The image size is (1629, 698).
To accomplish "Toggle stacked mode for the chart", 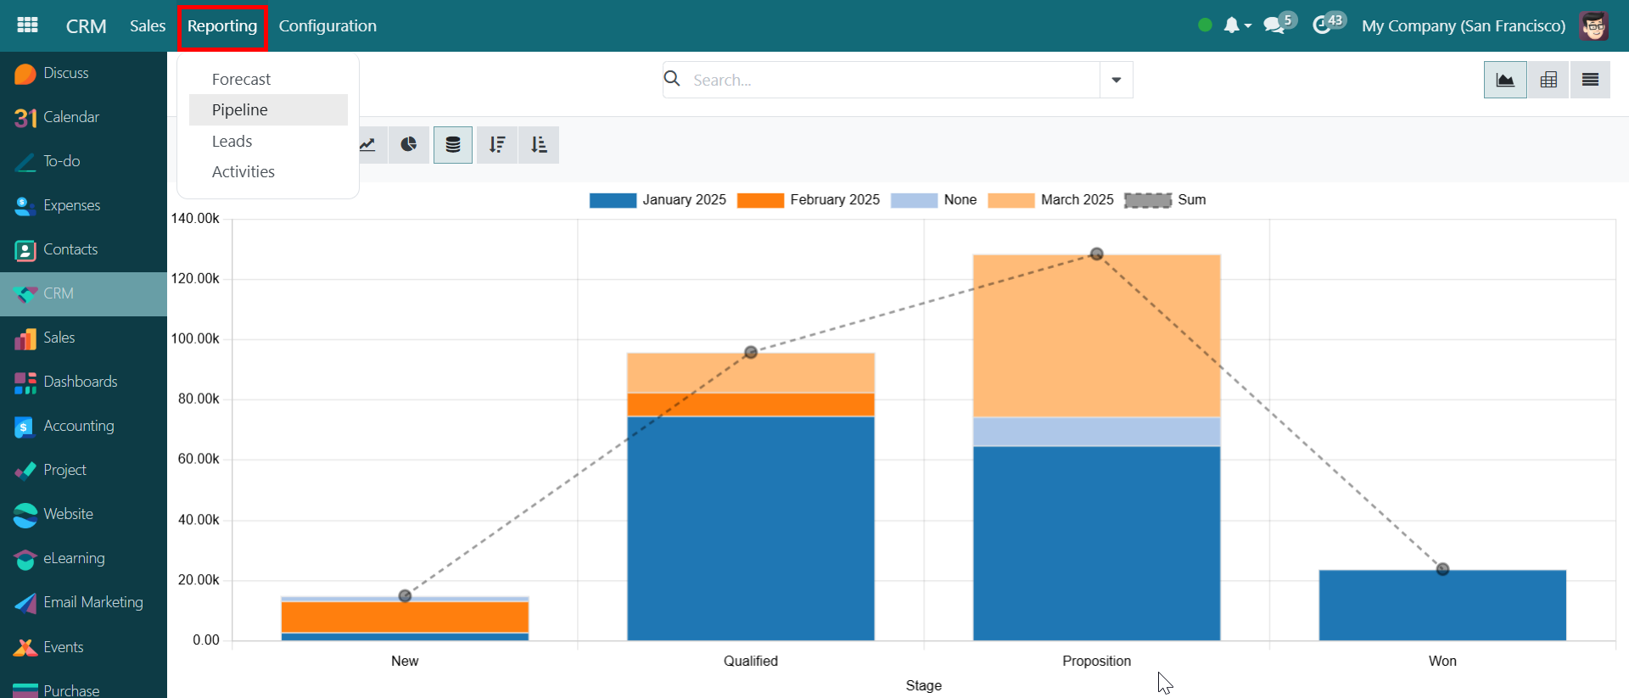I will click(453, 145).
